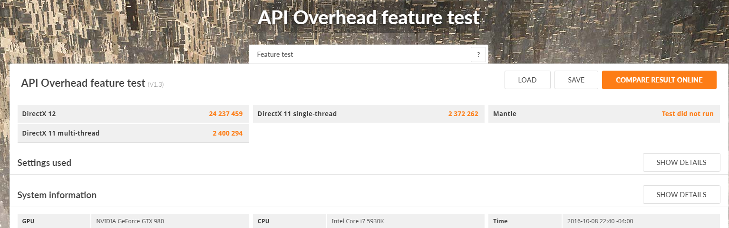Image resolution: width=729 pixels, height=228 pixels.
Task: Select the DirectX 12 score value
Action: pyautogui.click(x=225, y=114)
